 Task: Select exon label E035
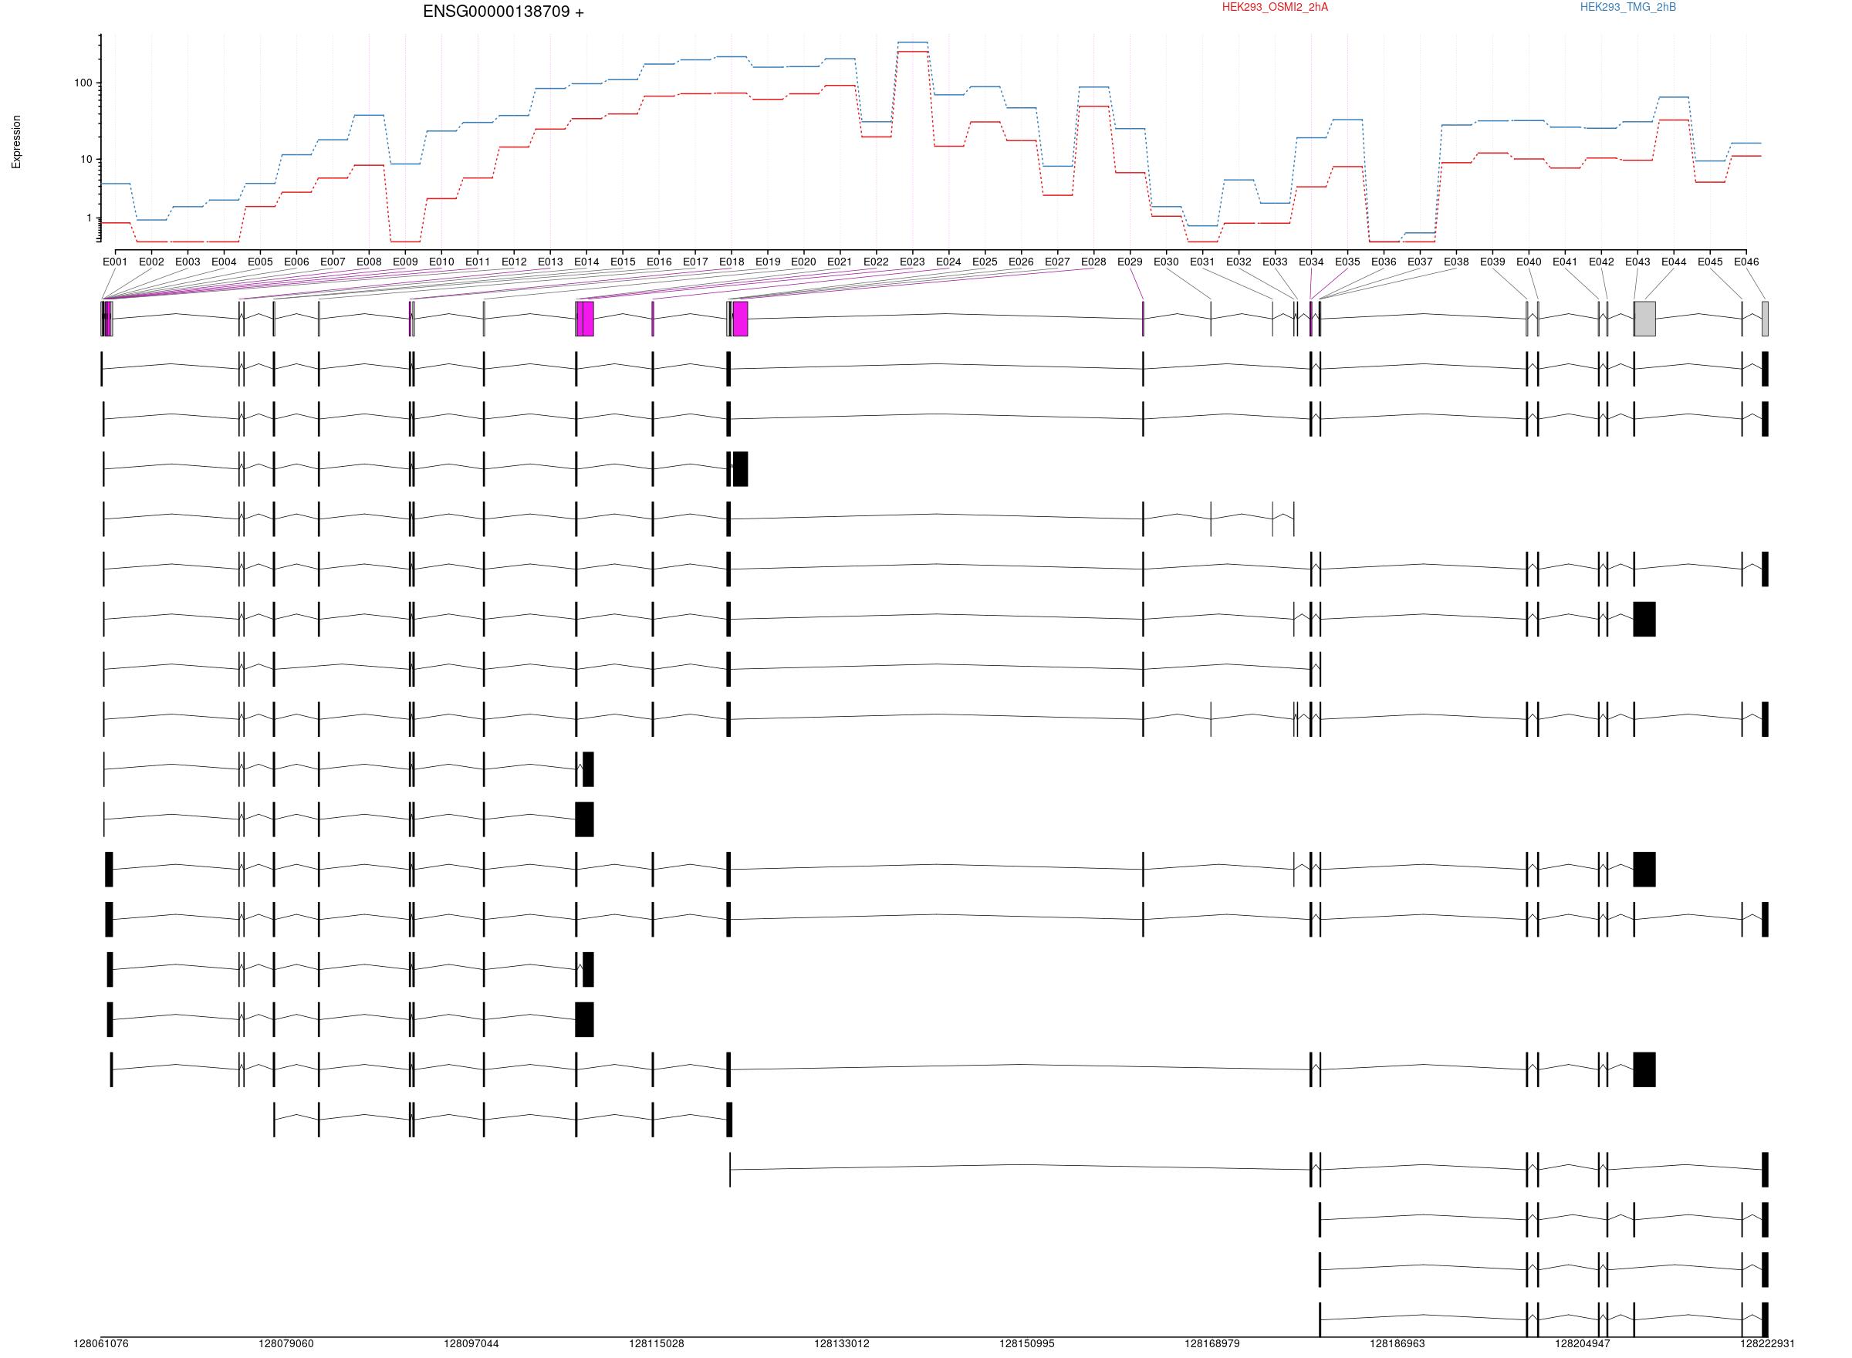click(1347, 262)
